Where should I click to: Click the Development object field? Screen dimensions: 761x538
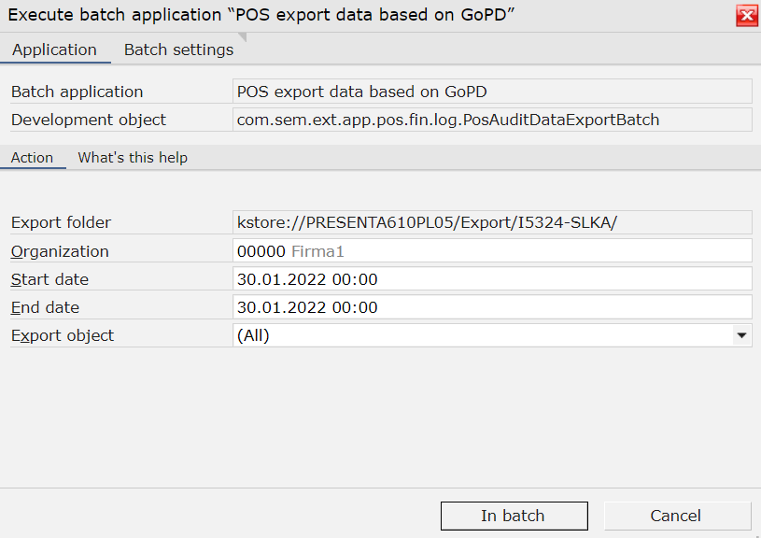point(492,120)
